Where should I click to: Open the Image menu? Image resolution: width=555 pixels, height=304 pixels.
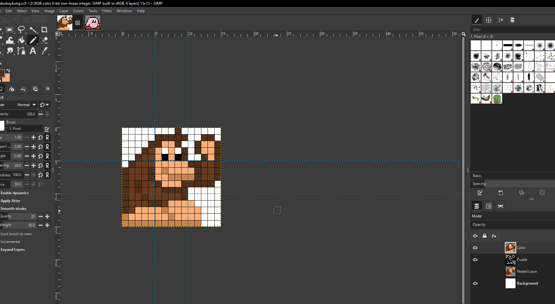point(49,11)
